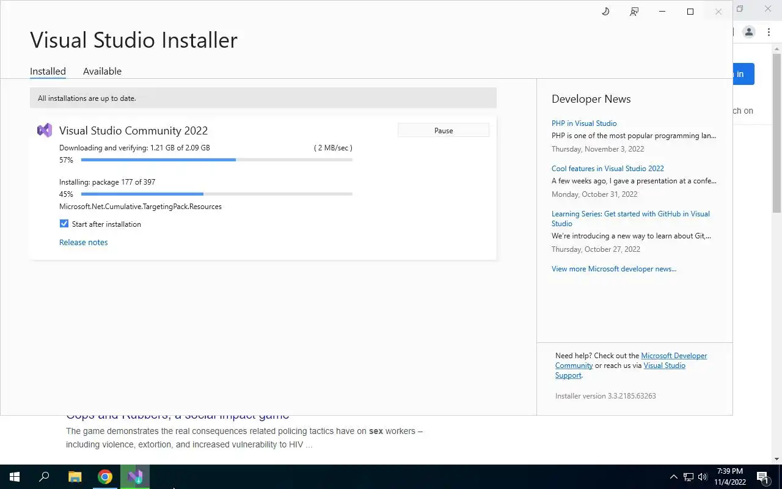Open the Windows Start menu

point(15,477)
